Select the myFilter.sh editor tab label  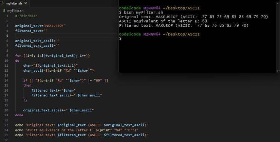[14, 3]
